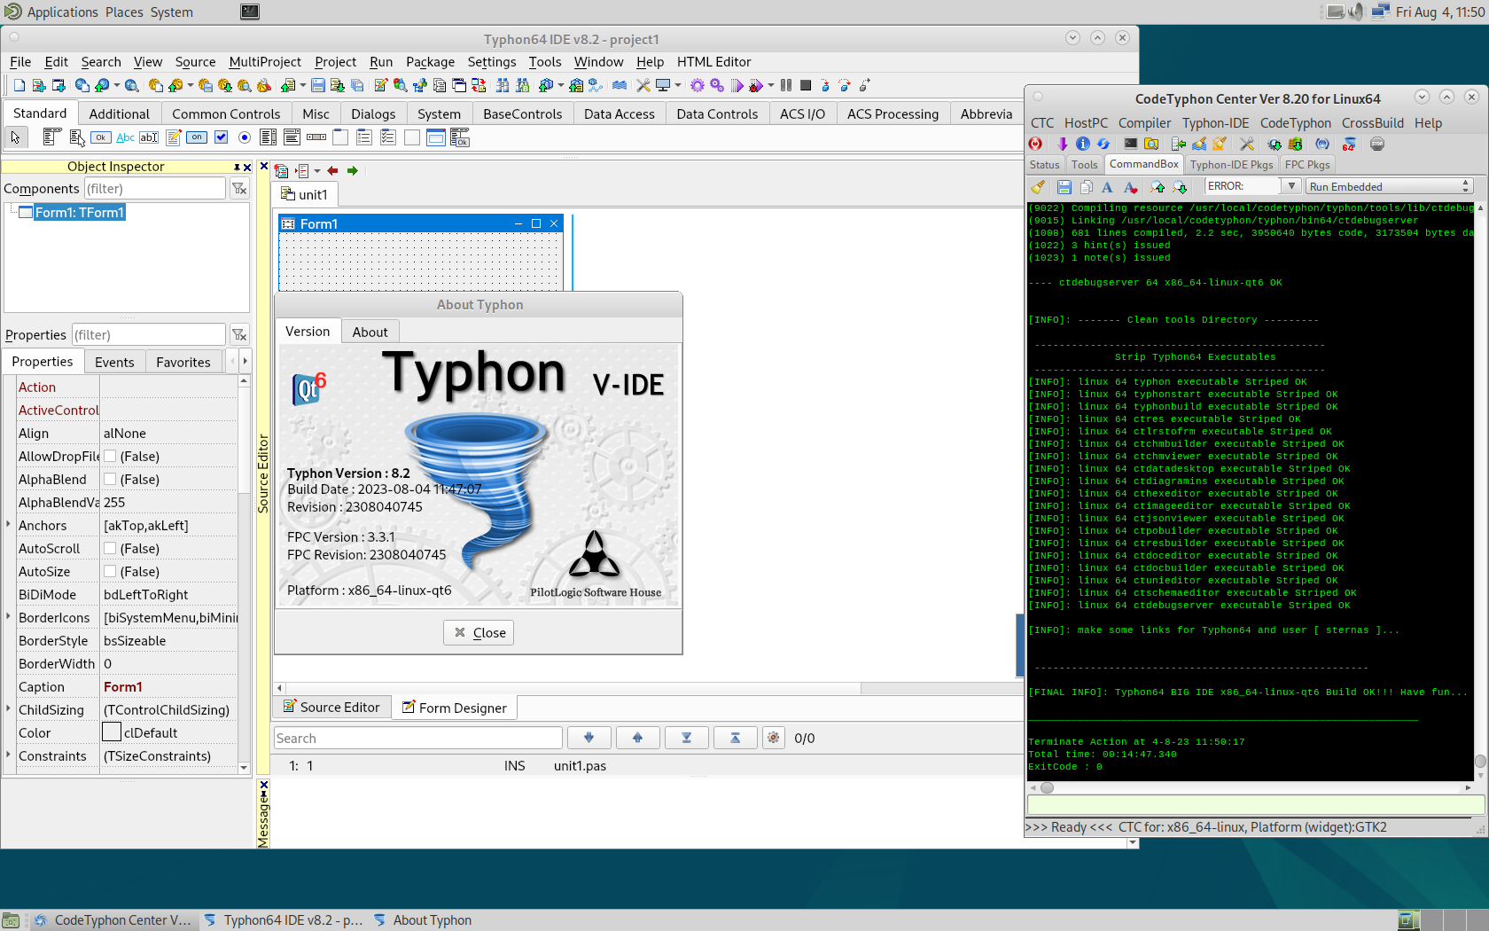This screenshot has height=931, width=1489.
Task: Open the CrossBuild menu in CodeTyphon Center
Action: 1372,123
